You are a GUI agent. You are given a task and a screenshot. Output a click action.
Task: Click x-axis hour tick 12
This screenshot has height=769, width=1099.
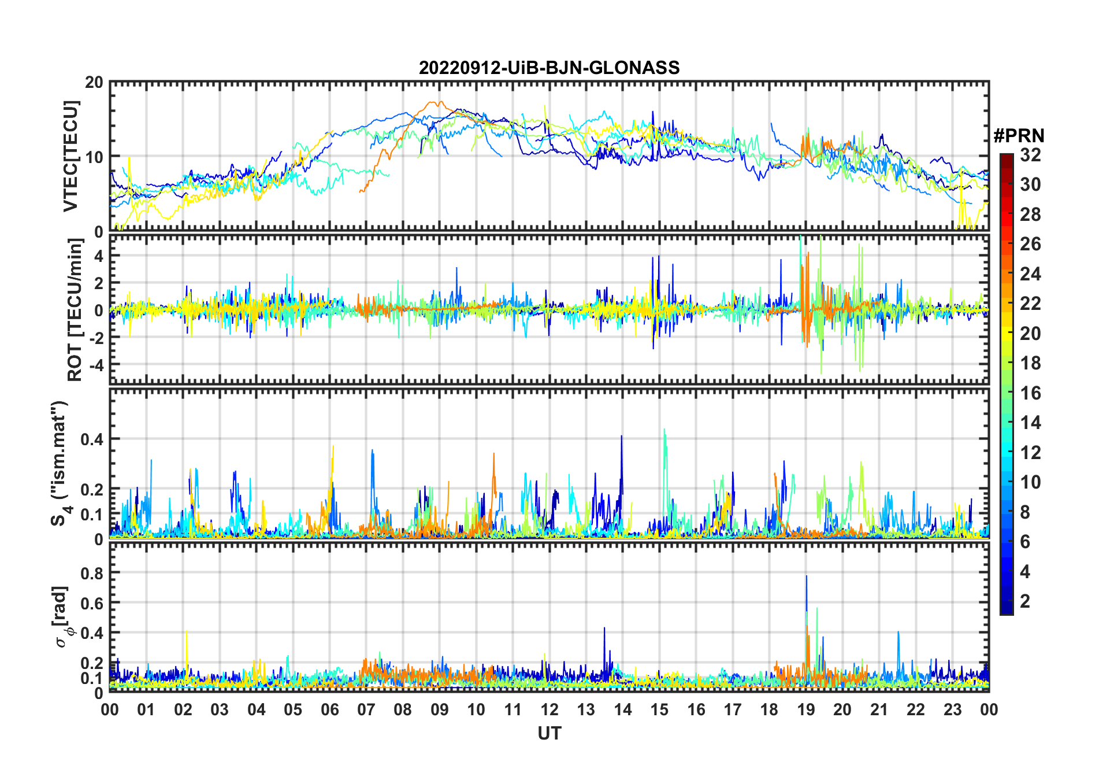pyautogui.click(x=549, y=709)
